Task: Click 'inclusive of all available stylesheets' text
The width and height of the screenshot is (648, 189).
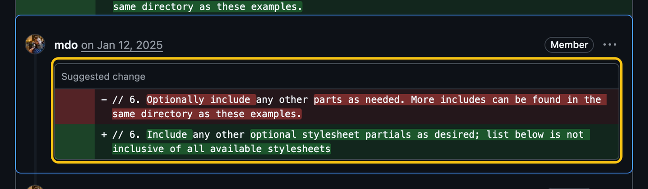Action: tap(221, 149)
